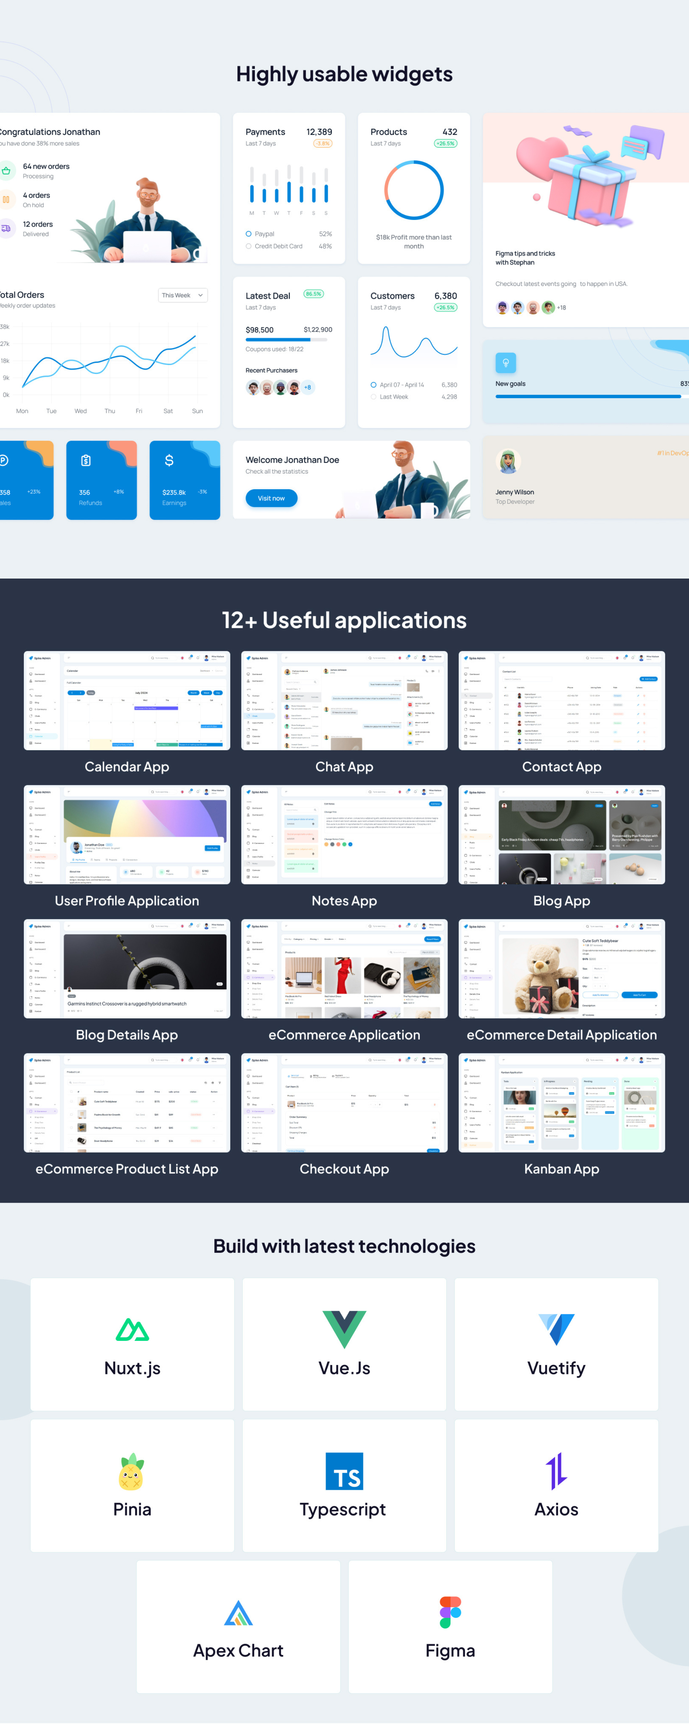Open the Chat App screenshot

click(x=344, y=700)
